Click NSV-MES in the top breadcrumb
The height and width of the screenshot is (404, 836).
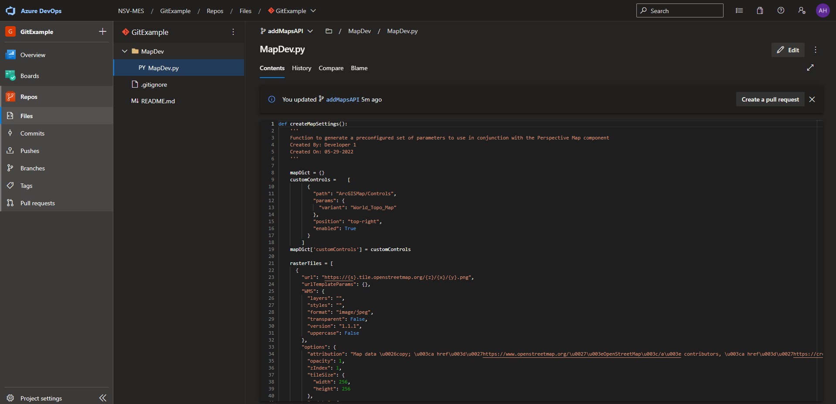pyautogui.click(x=131, y=11)
